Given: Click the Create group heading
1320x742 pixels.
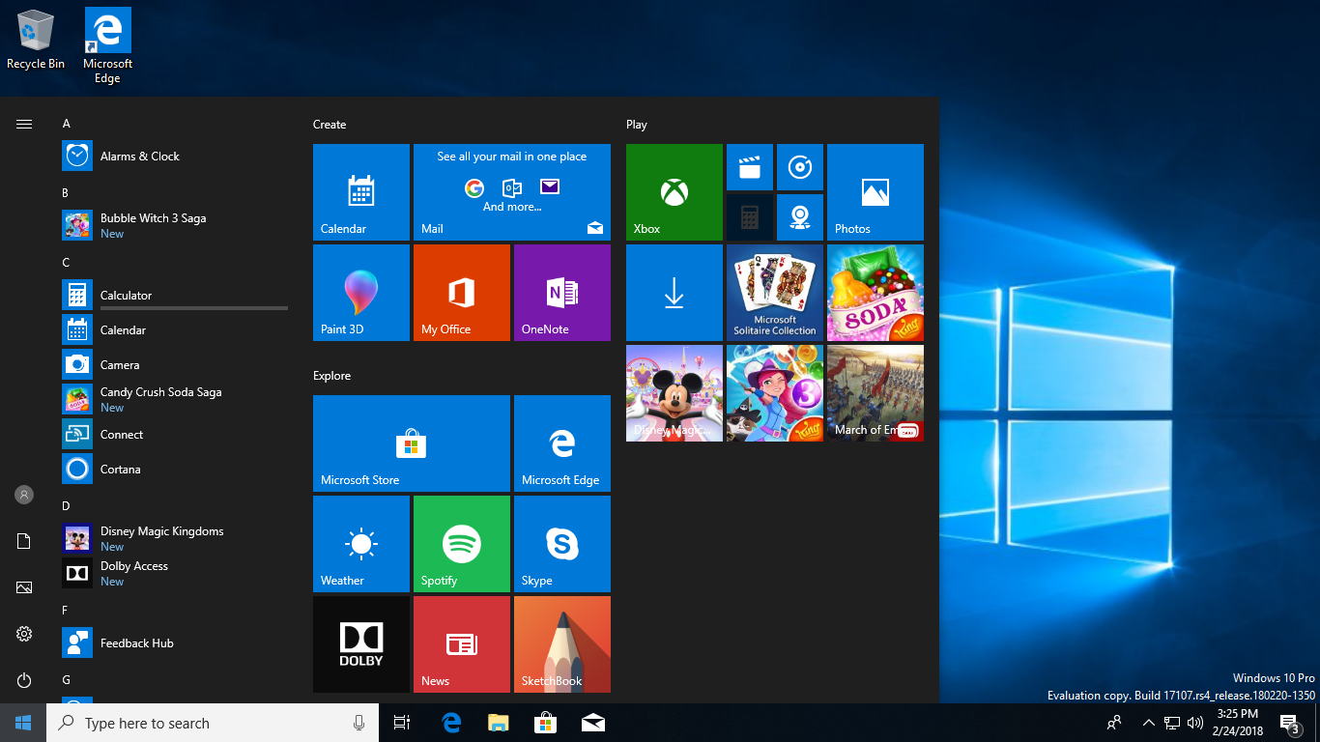Looking at the screenshot, I should click(x=330, y=125).
